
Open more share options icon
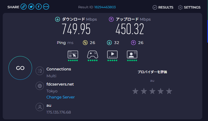[x=46, y=7]
